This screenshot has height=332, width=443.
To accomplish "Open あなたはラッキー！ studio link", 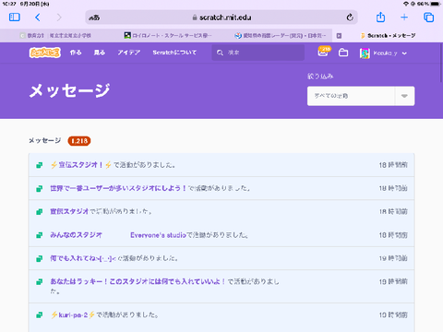I will 138,281.
